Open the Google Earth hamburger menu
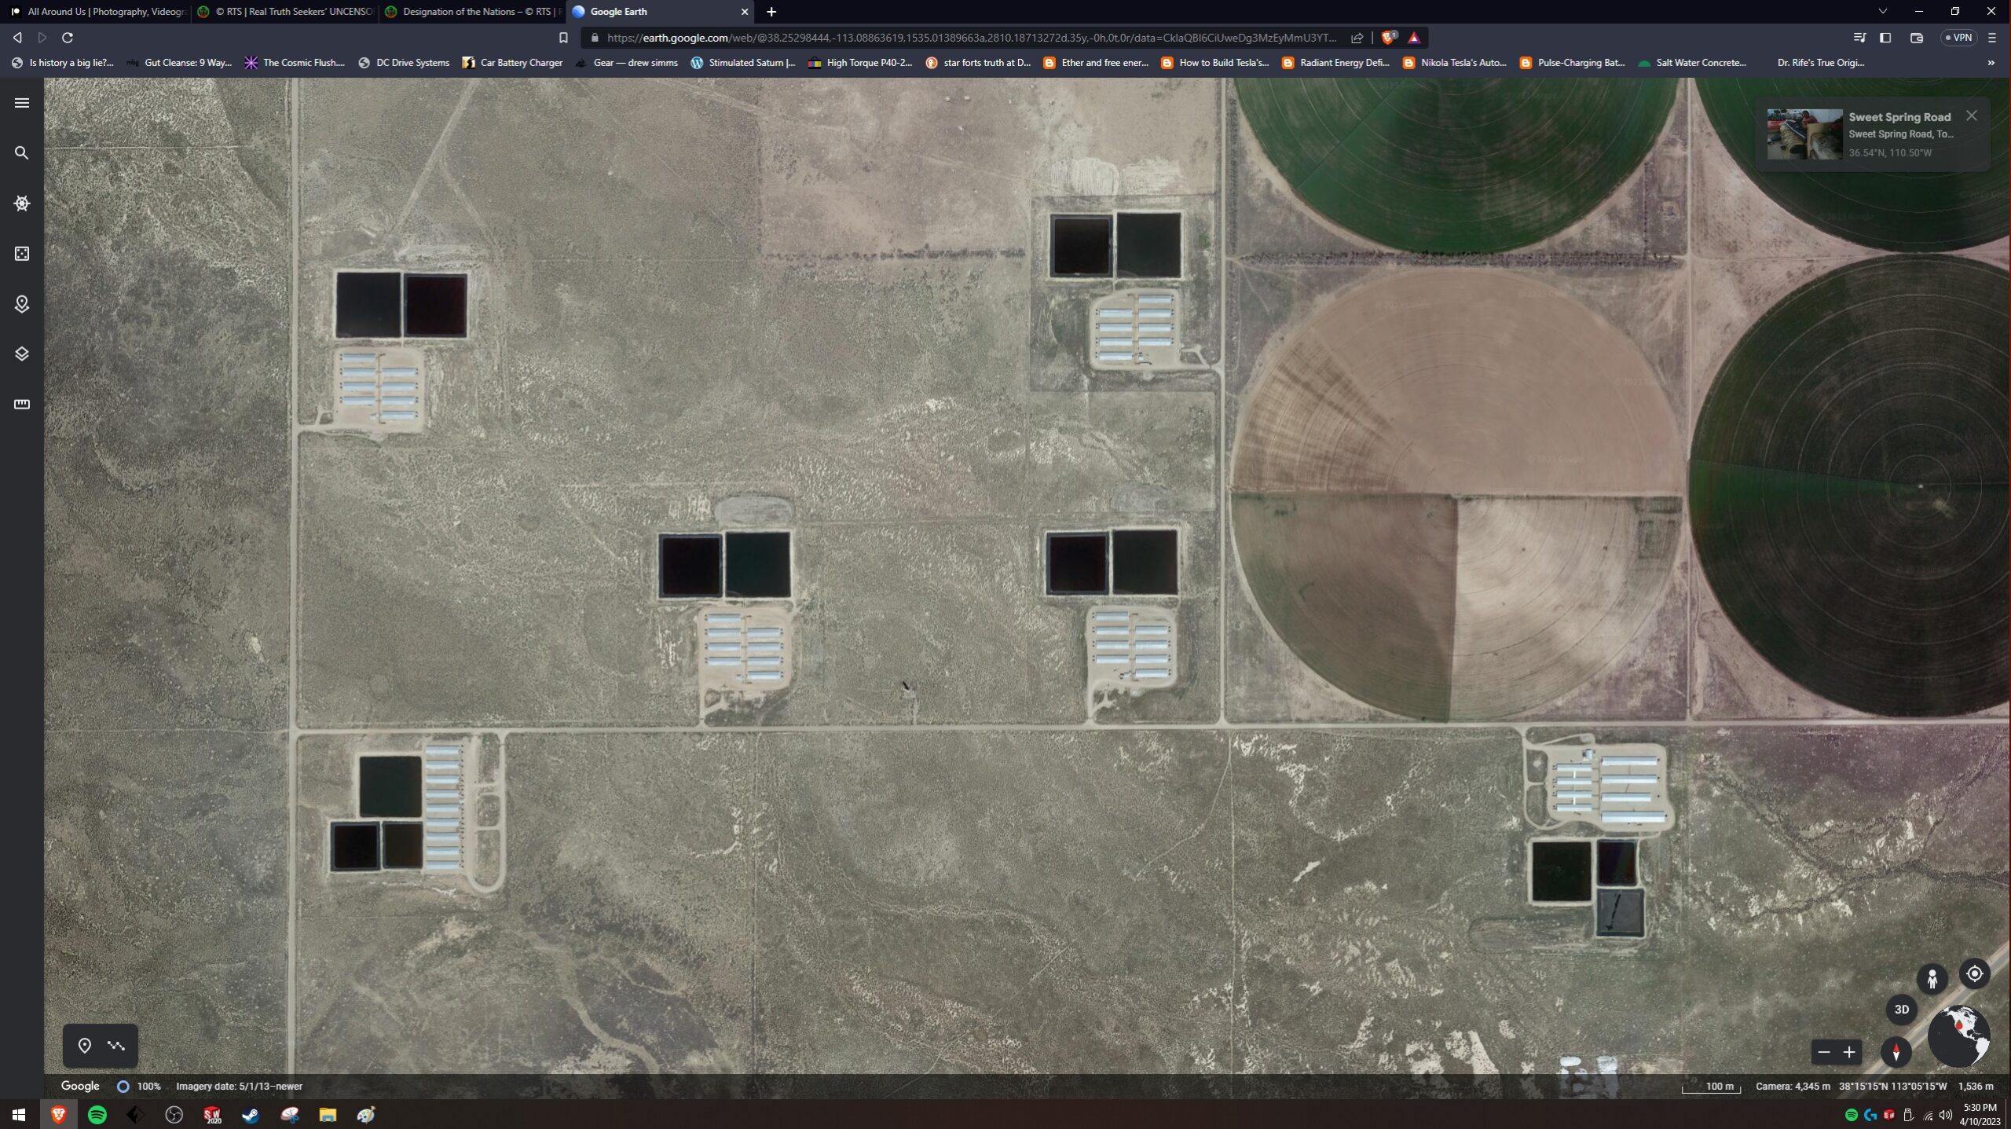This screenshot has height=1129, width=2011. pos(22,103)
